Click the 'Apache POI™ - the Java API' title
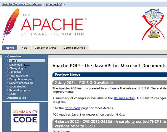The image size is (167, 132). click(x=109, y=66)
